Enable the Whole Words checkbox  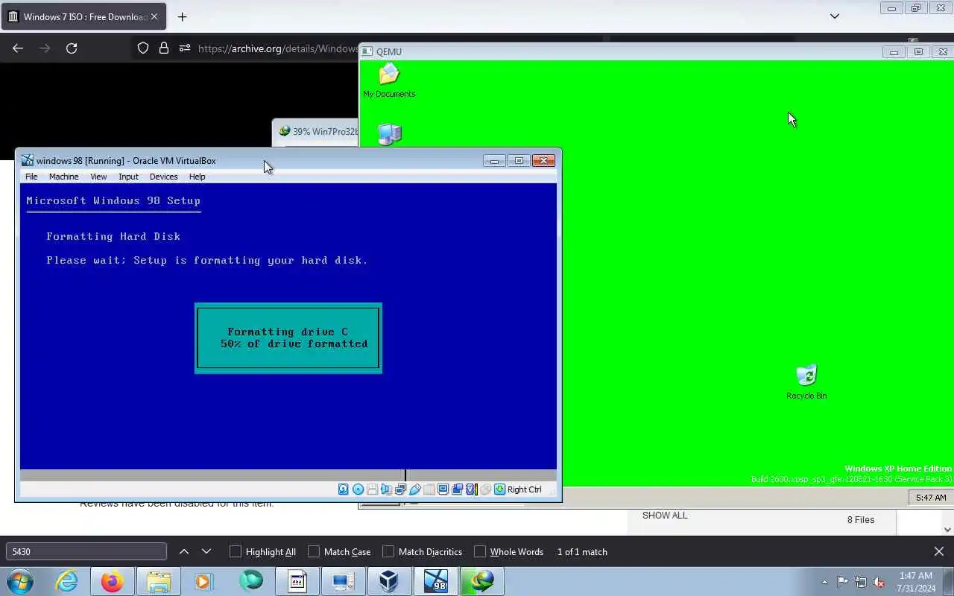click(480, 551)
